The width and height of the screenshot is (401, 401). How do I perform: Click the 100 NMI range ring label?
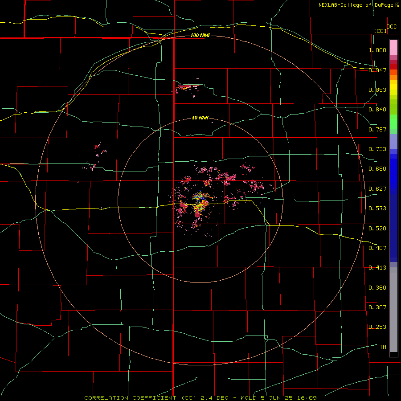(x=200, y=35)
